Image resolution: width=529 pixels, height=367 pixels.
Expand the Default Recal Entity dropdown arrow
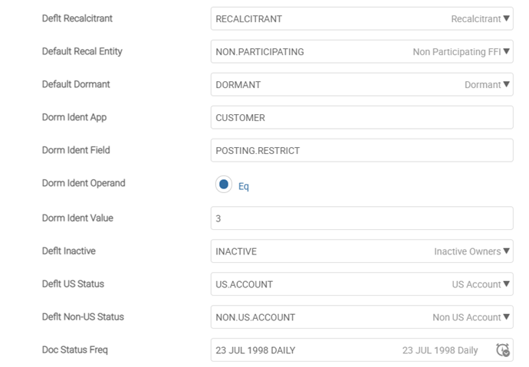click(506, 52)
